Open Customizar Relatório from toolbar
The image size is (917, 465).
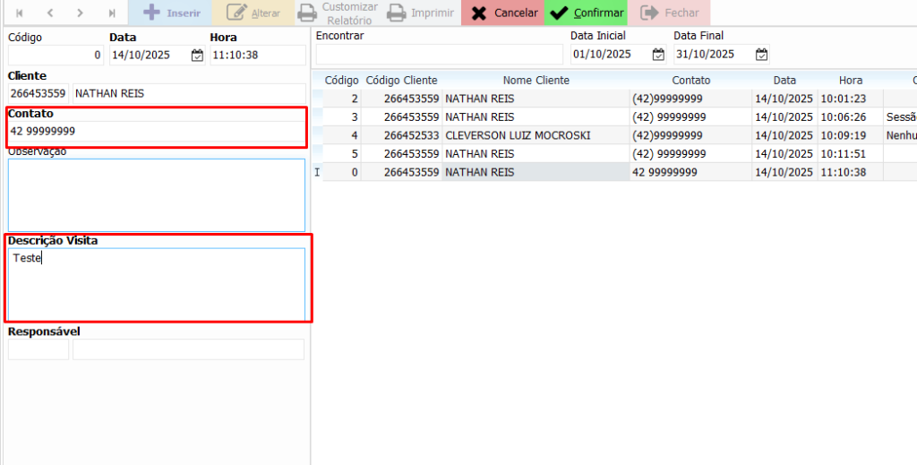(338, 13)
